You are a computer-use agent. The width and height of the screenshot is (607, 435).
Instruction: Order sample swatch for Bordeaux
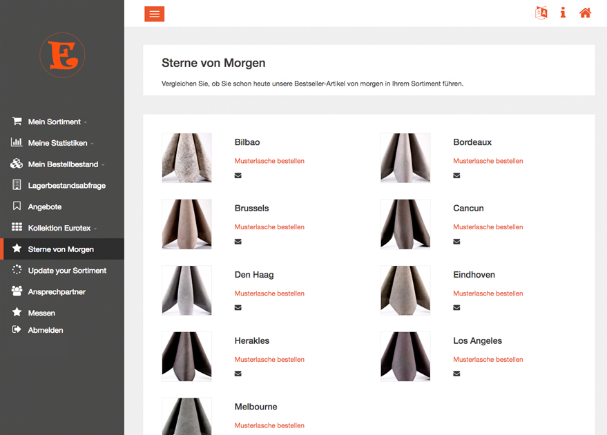[x=488, y=161]
